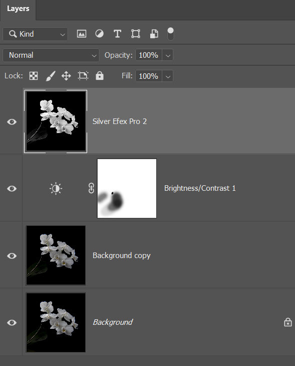295x366 pixels.
Task: Select layer name Background copy
Action: [122, 256]
